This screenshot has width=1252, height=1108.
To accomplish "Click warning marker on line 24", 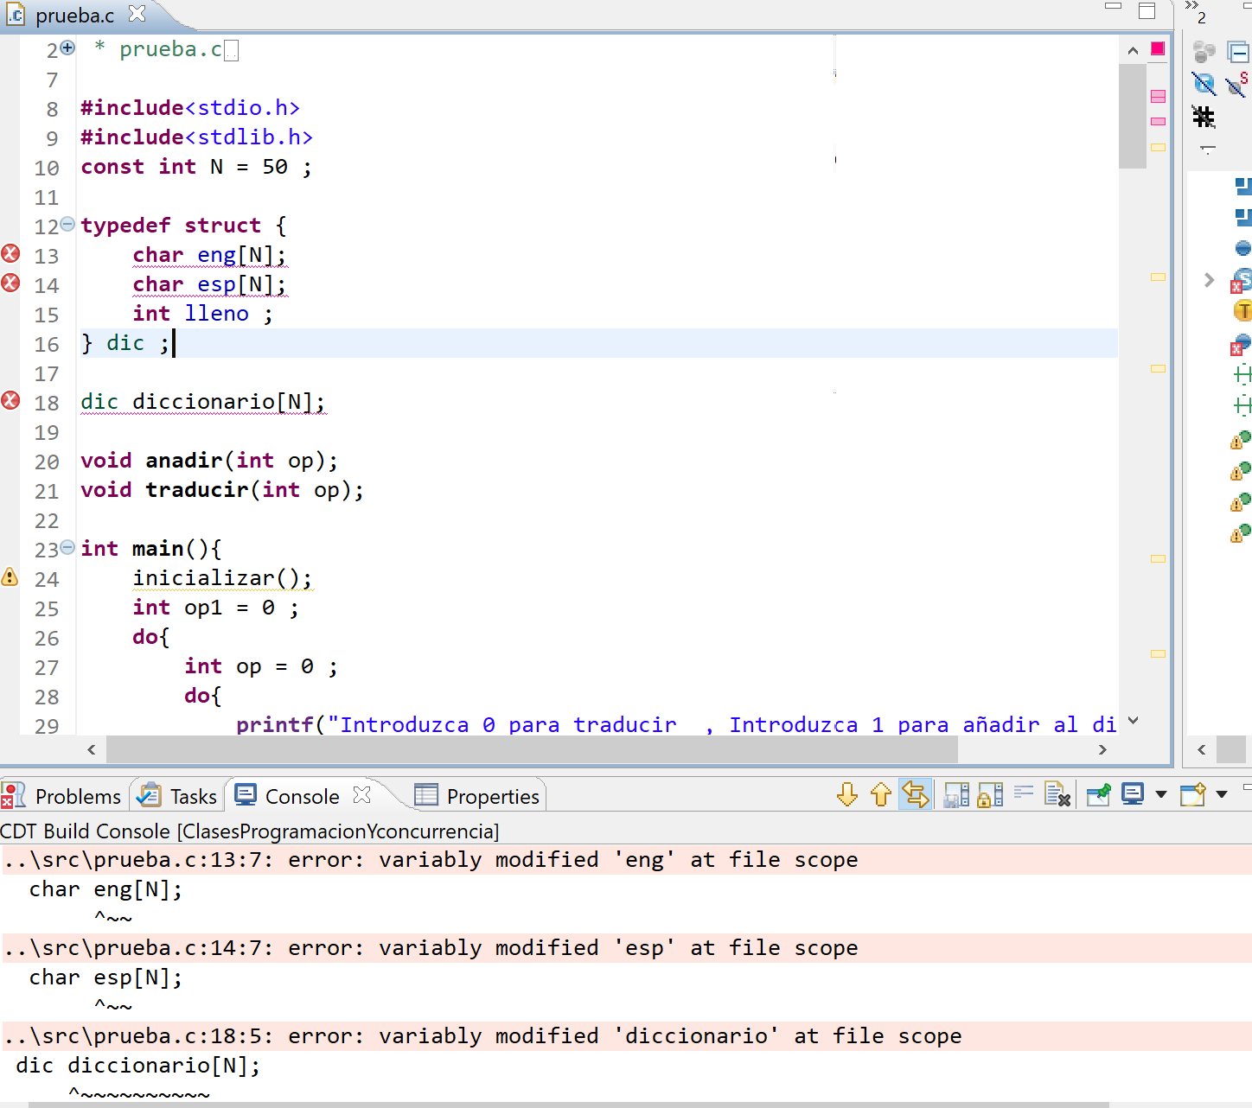I will (10, 577).
